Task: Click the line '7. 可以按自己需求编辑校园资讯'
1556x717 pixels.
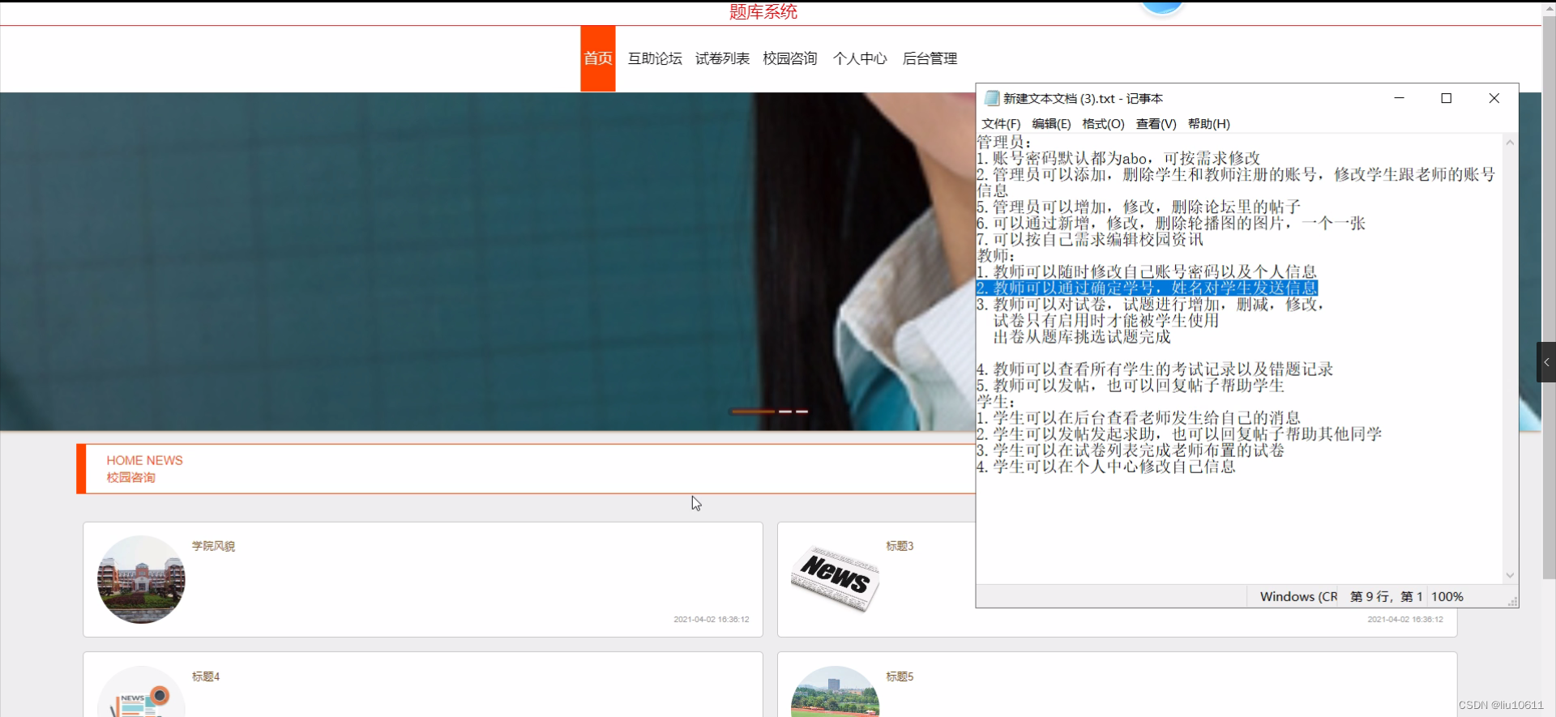Action: click(x=1090, y=240)
